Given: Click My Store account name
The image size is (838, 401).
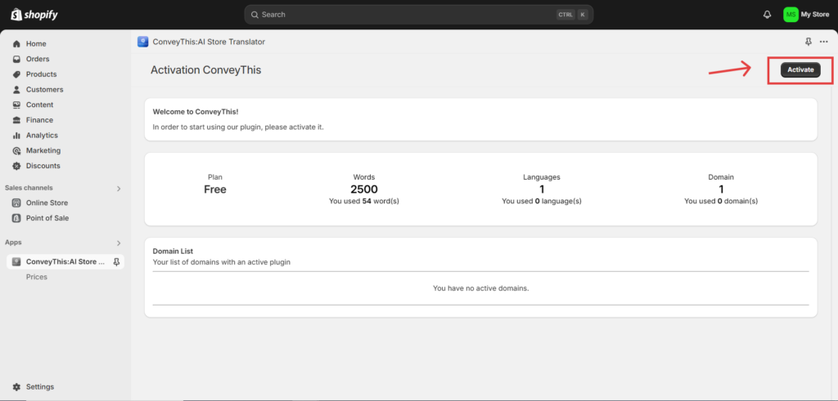Looking at the screenshot, I should click(815, 15).
